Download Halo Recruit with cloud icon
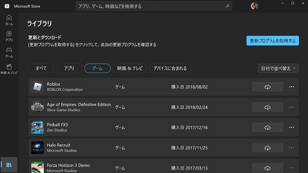Viewport: 308px width, 173px height. (267, 148)
